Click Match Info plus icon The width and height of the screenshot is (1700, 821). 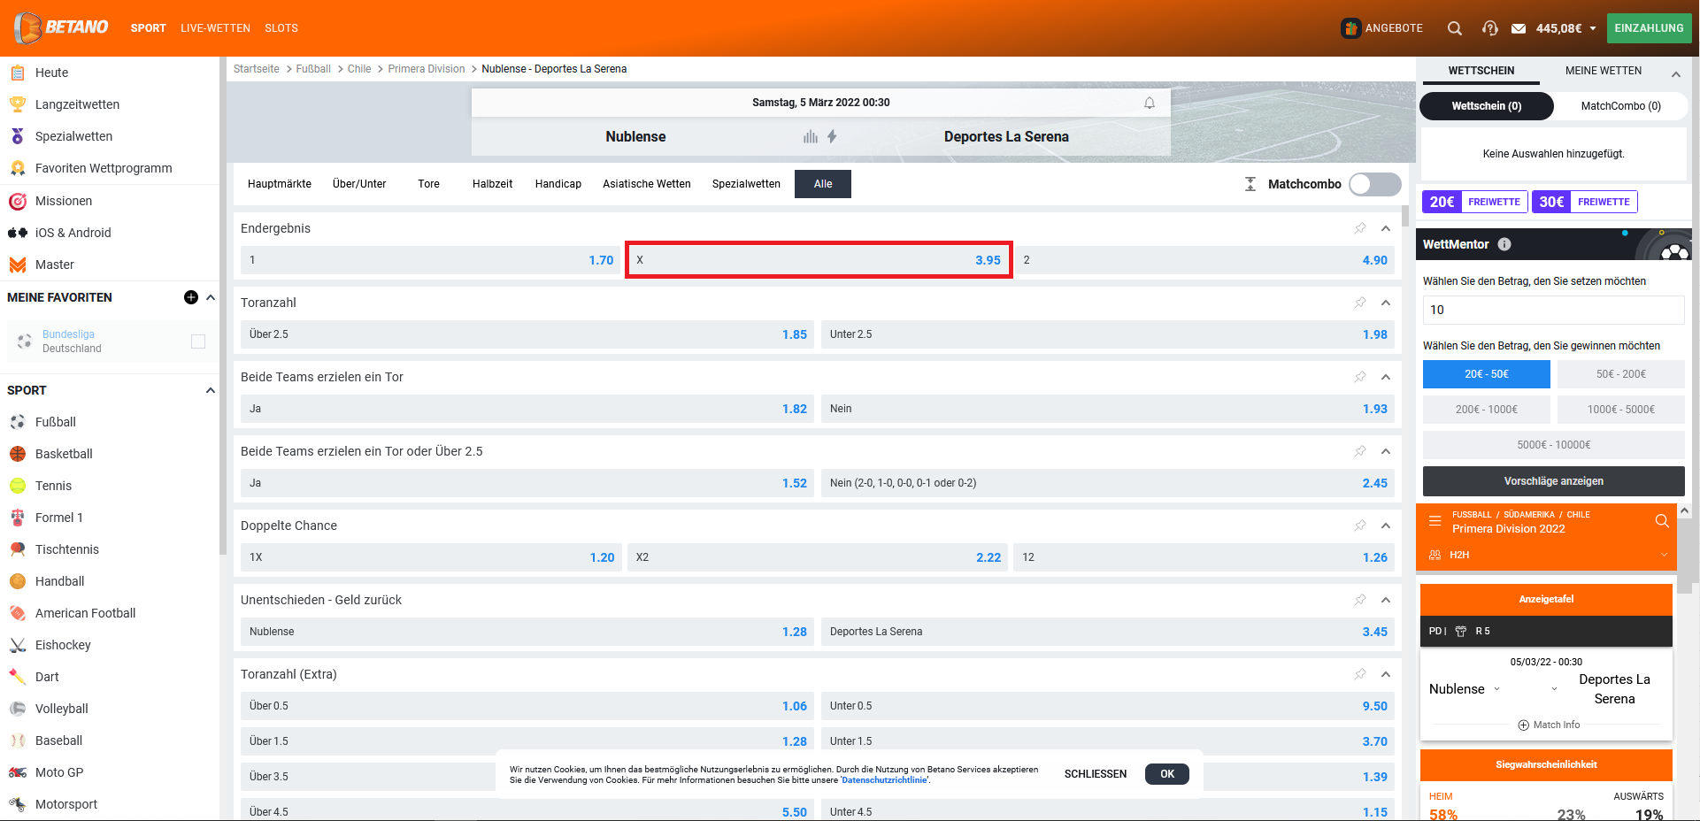click(1524, 725)
